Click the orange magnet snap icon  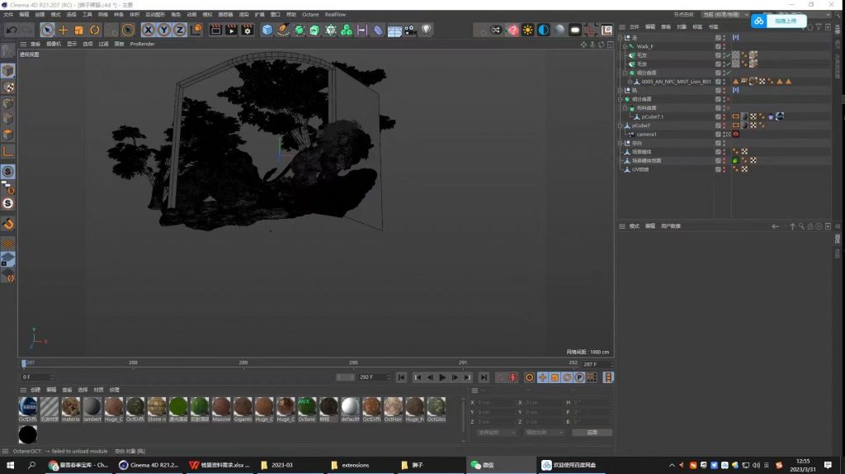tap(8, 224)
